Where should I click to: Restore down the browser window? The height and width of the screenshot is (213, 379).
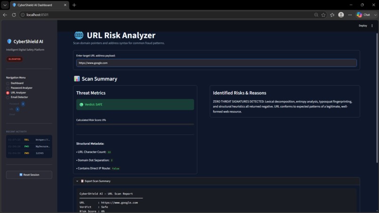[362, 5]
